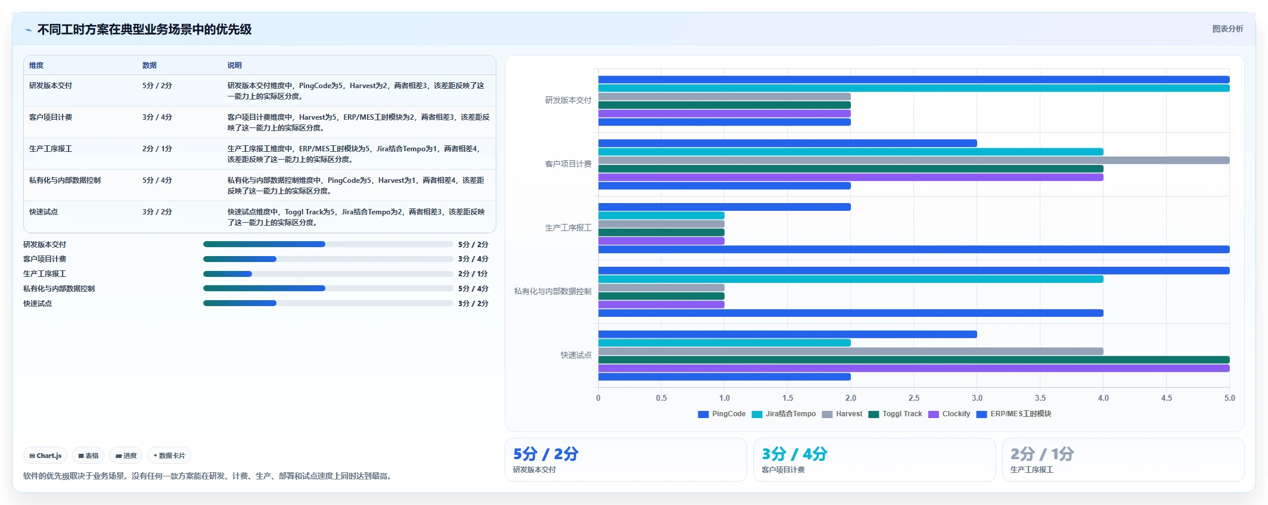The width and height of the screenshot is (1268, 505).
Task: Click the 2.5 tick on the x-axis
Action: coord(914,398)
